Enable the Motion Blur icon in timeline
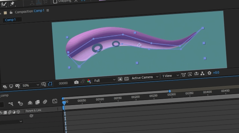Image resolution: width=239 pixels, height=133 pixels. point(45,102)
